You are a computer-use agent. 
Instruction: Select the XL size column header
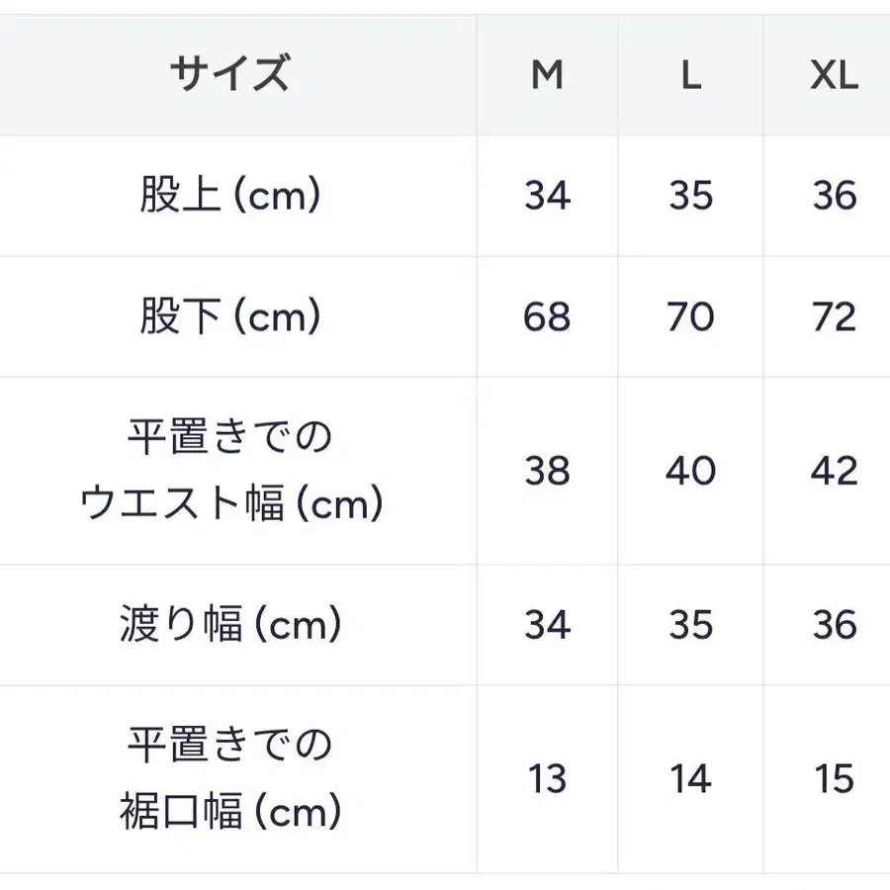point(834,75)
